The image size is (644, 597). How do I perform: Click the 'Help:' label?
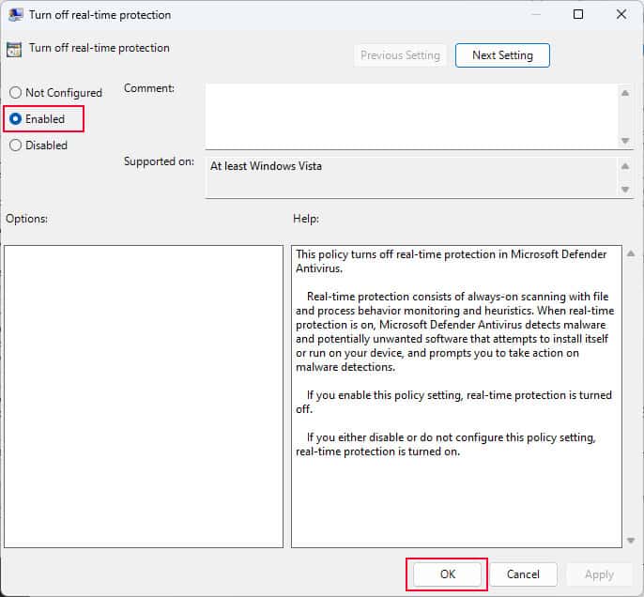[306, 219]
